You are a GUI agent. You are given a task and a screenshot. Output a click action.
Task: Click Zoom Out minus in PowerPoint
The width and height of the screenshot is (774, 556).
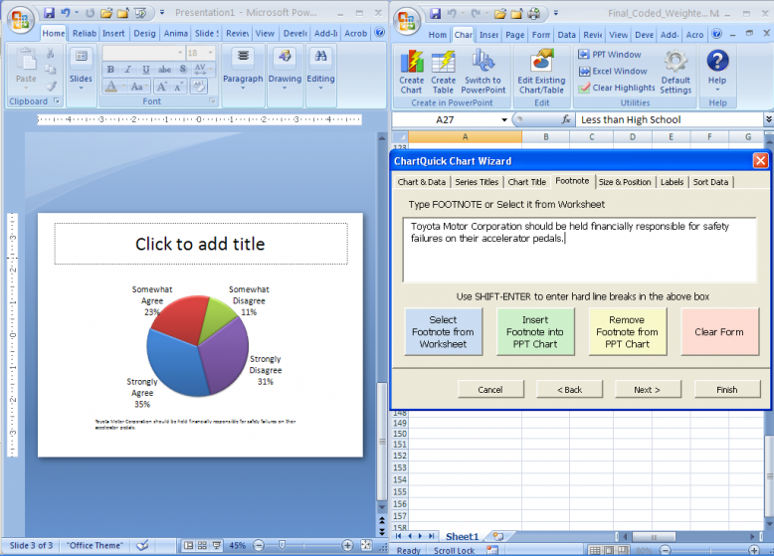259,545
